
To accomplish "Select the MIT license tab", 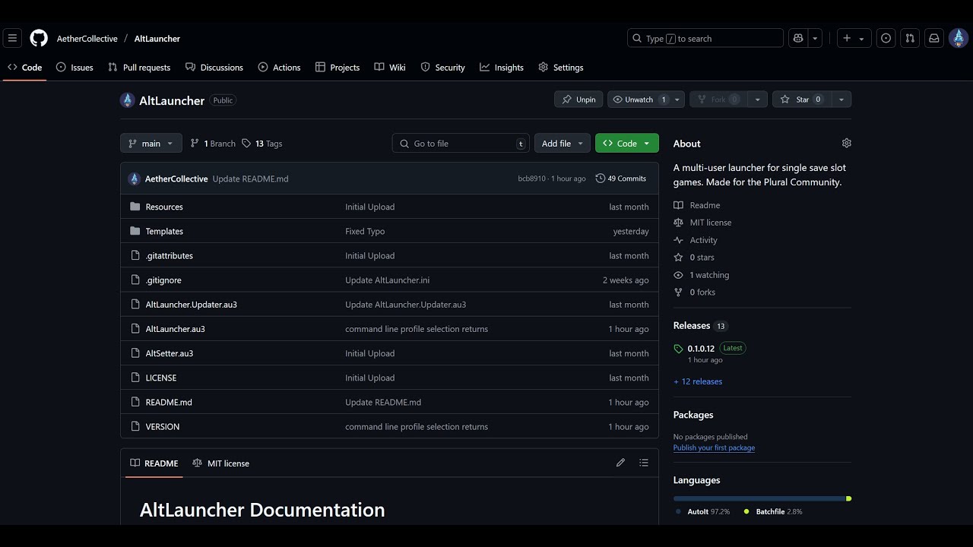I will (221, 463).
